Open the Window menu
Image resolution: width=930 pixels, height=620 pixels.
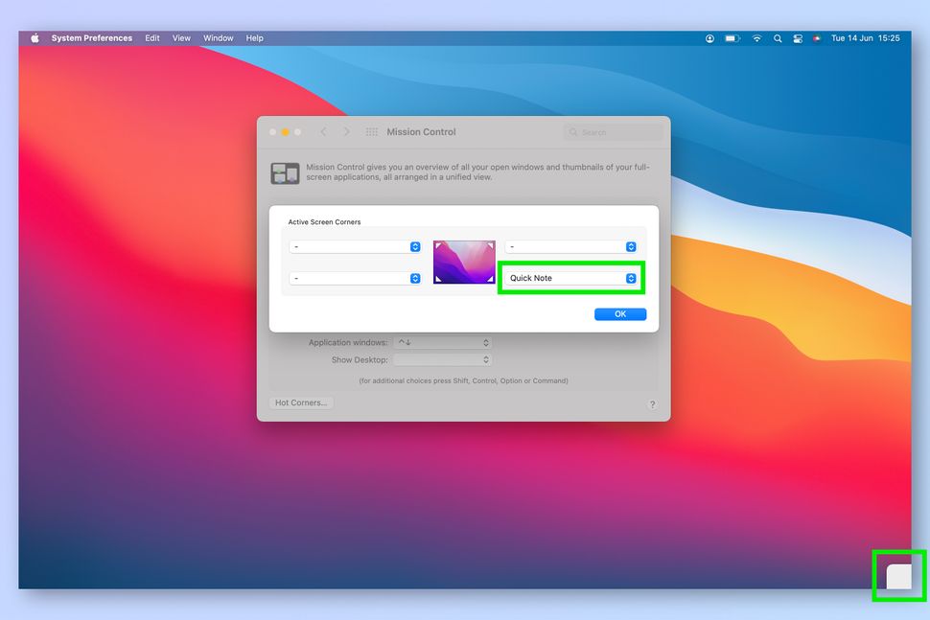pyautogui.click(x=218, y=38)
